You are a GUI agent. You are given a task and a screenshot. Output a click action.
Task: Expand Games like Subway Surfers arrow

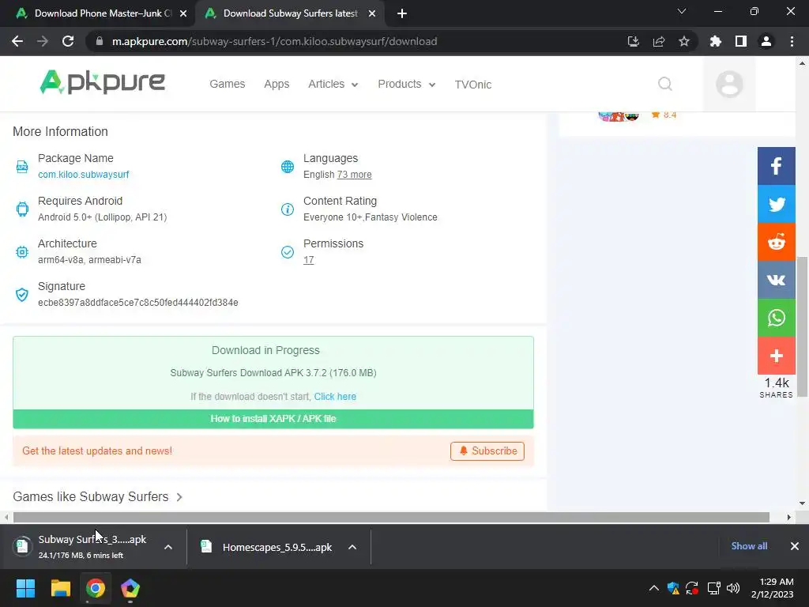tap(179, 497)
